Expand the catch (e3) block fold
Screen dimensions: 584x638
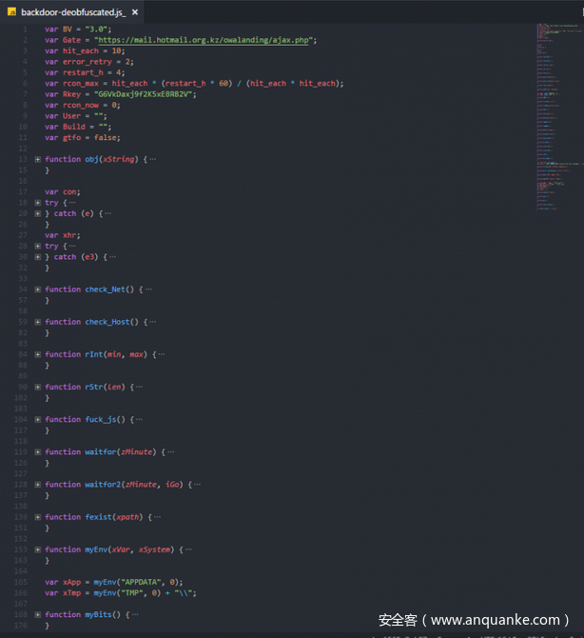37,257
